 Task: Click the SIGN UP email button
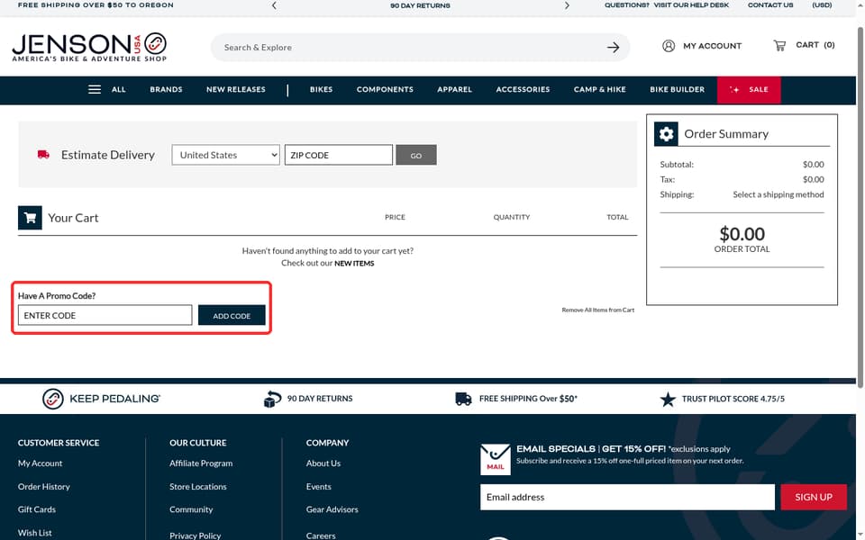tap(813, 497)
